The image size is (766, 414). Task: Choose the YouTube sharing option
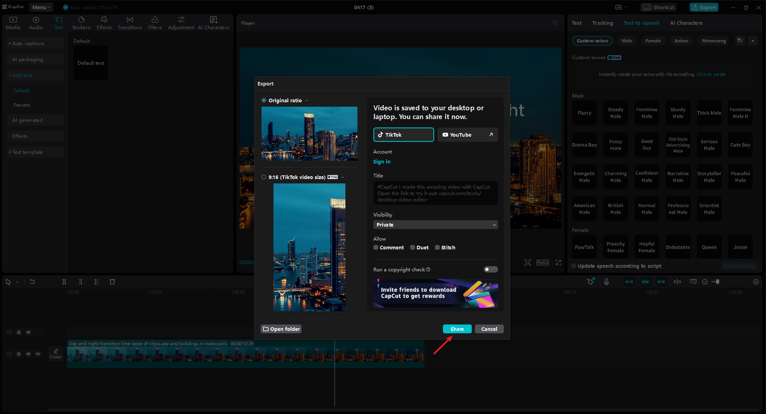[x=467, y=135]
